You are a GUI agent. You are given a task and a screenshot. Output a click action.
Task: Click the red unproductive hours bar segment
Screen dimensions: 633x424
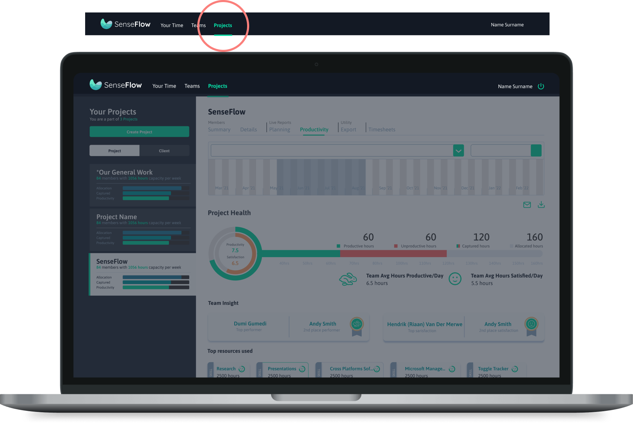(394, 254)
